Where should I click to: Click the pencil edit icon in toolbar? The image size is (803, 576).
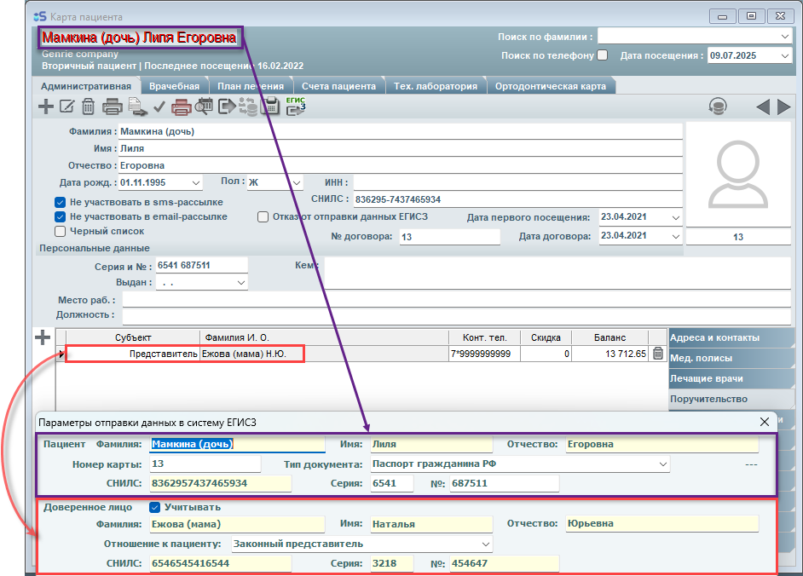click(x=67, y=107)
